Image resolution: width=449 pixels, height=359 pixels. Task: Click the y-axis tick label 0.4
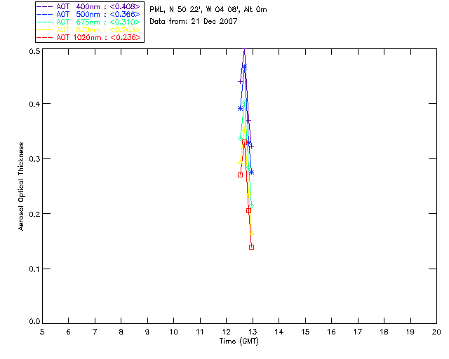[x=34, y=104]
